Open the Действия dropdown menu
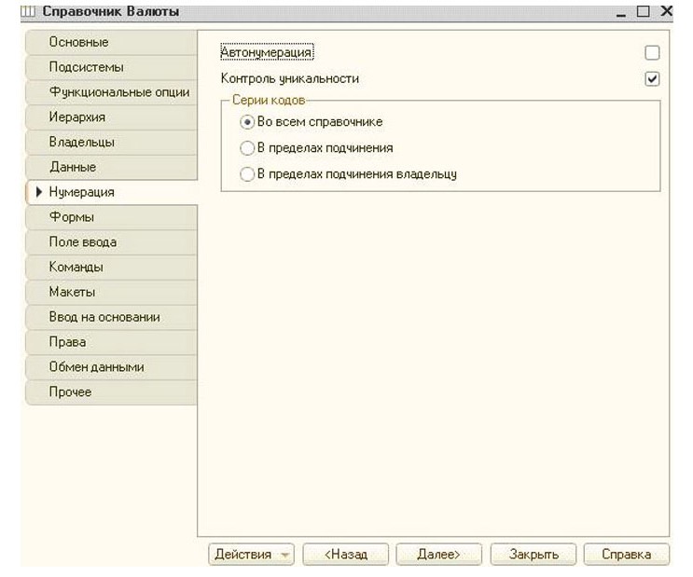Viewport: 693px width, 577px height. pyautogui.click(x=250, y=554)
